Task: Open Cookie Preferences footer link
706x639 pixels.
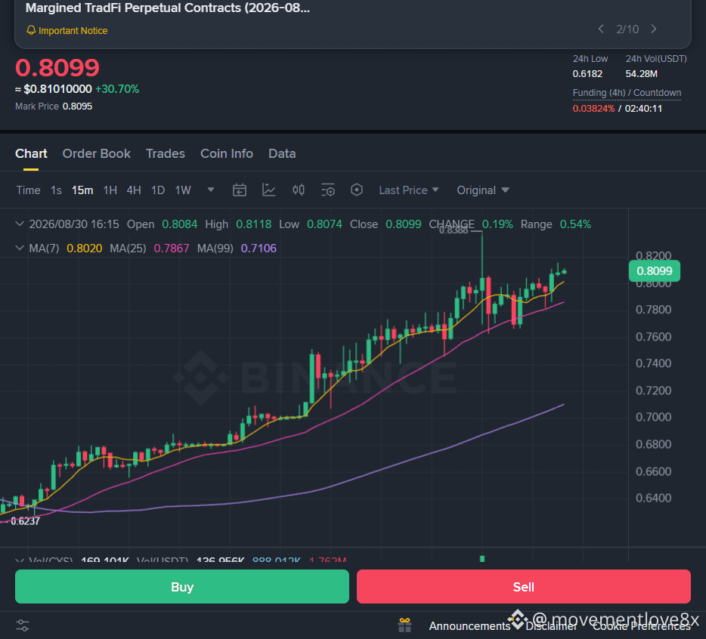Action: tap(641, 626)
